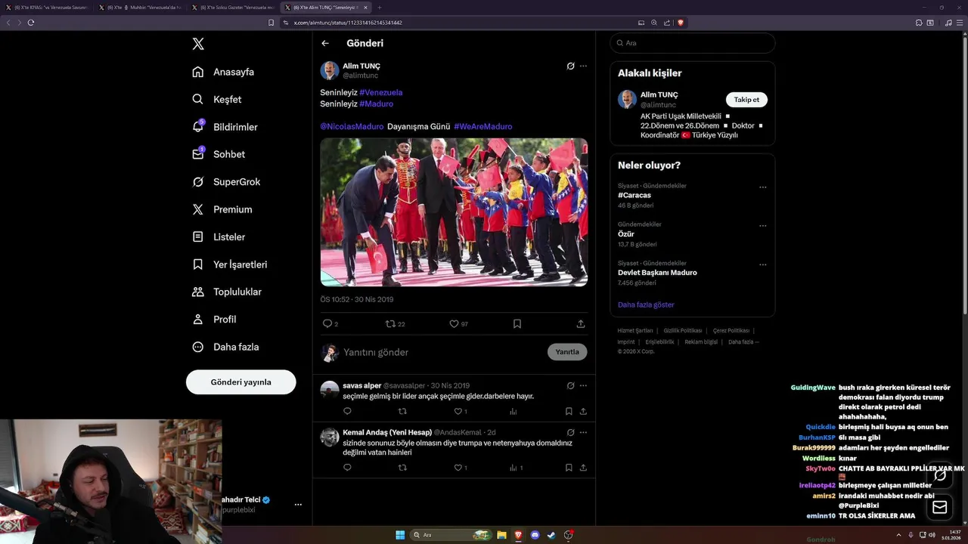Bookmark the main post
This screenshot has width=968, height=544.
click(517, 323)
